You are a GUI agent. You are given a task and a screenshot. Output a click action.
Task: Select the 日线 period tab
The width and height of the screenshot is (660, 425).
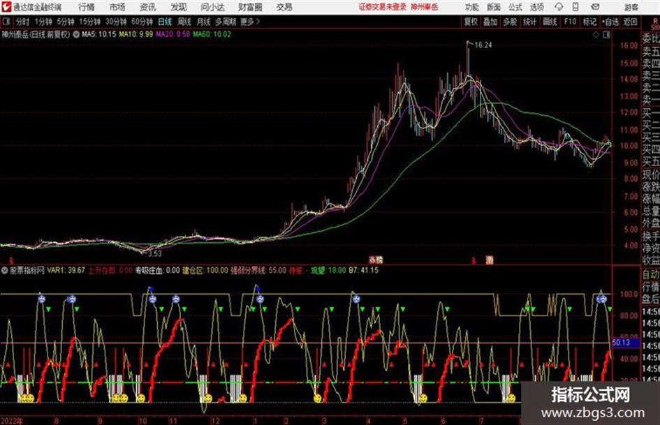point(165,22)
